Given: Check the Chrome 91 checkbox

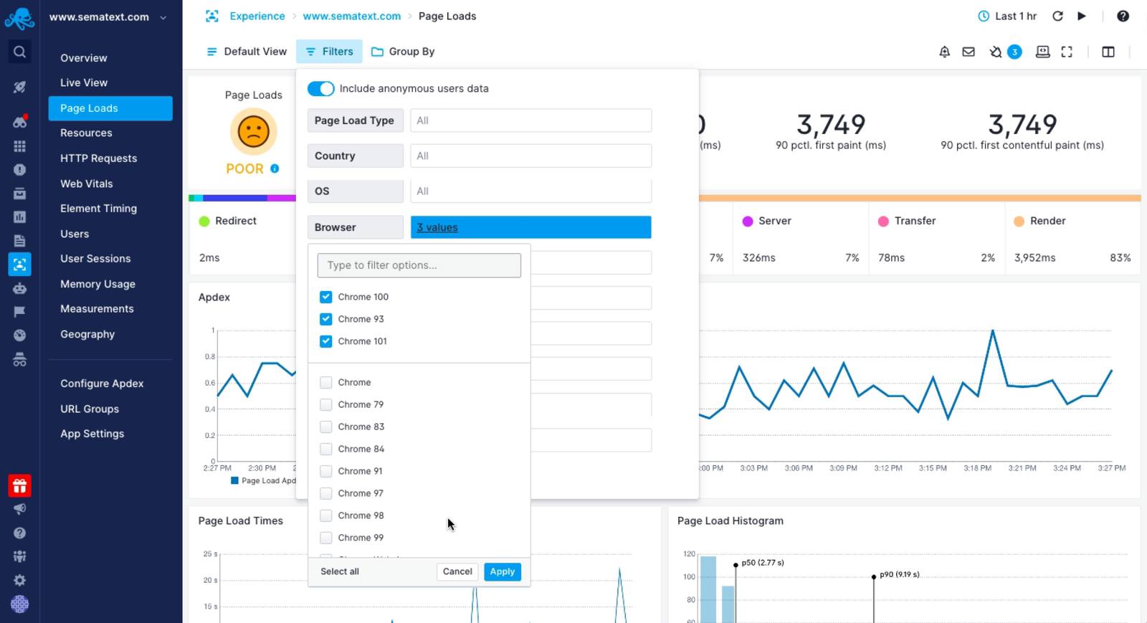Looking at the screenshot, I should click(326, 472).
